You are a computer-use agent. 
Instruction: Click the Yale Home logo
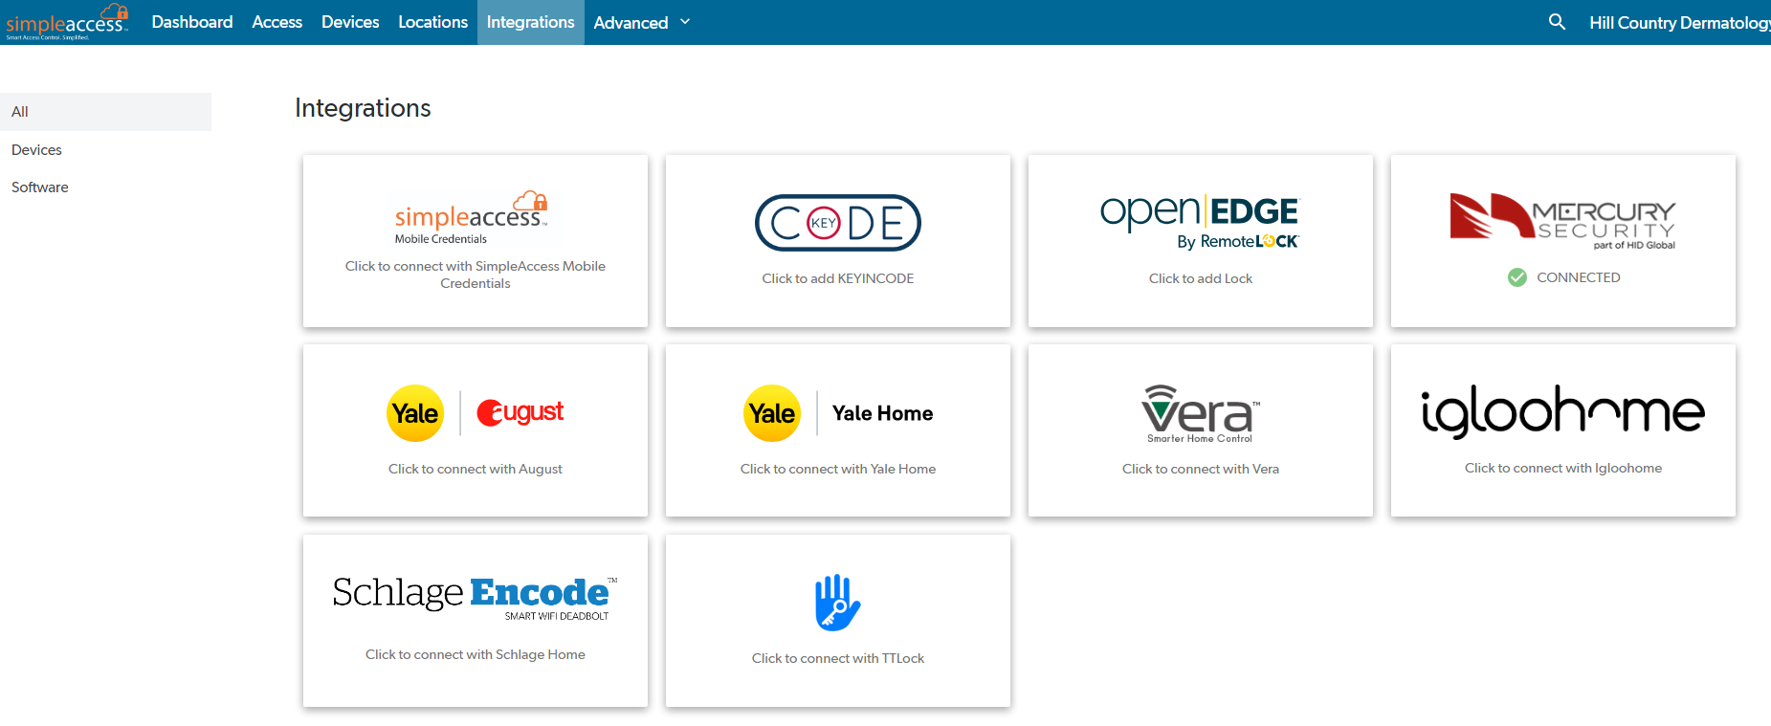coord(838,413)
